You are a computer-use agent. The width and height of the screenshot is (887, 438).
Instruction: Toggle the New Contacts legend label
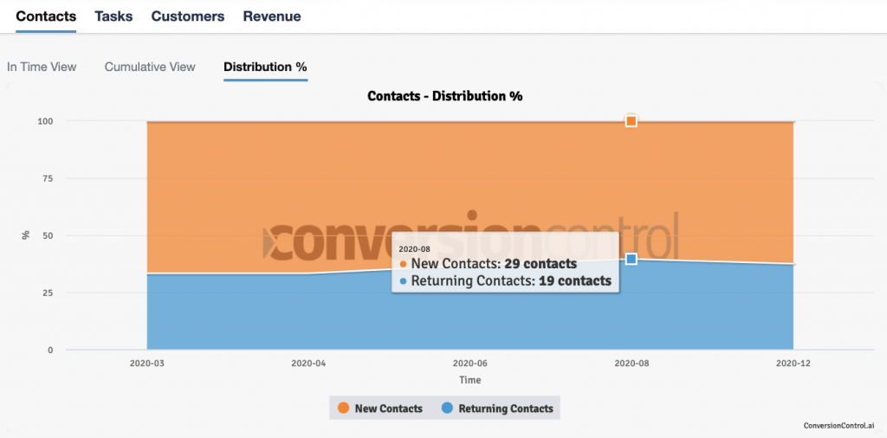pos(388,409)
